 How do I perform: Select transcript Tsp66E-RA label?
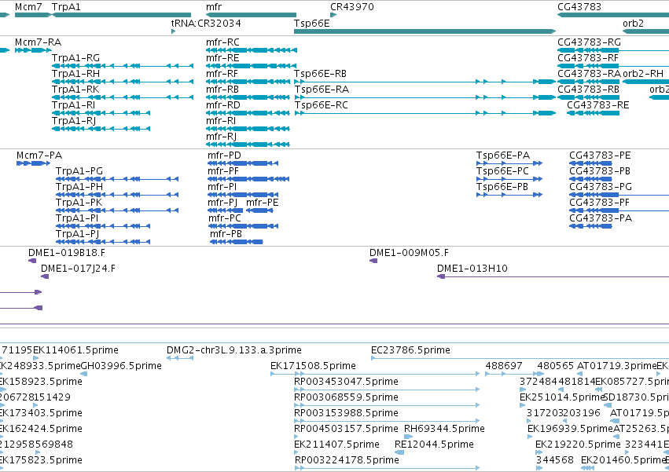click(x=322, y=90)
